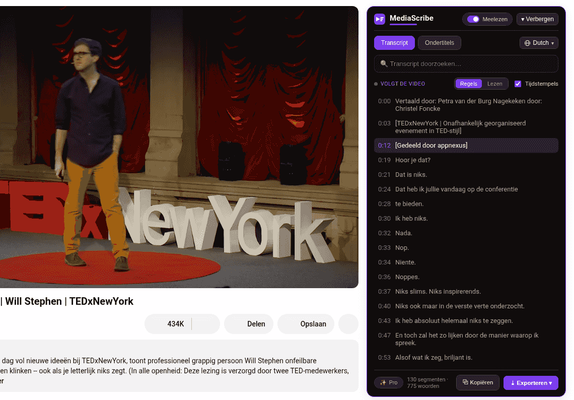Image resolution: width=574 pixels, height=400 pixels.
Task: Uncheck the Tijdstempels checkbox
Action: pos(518,84)
